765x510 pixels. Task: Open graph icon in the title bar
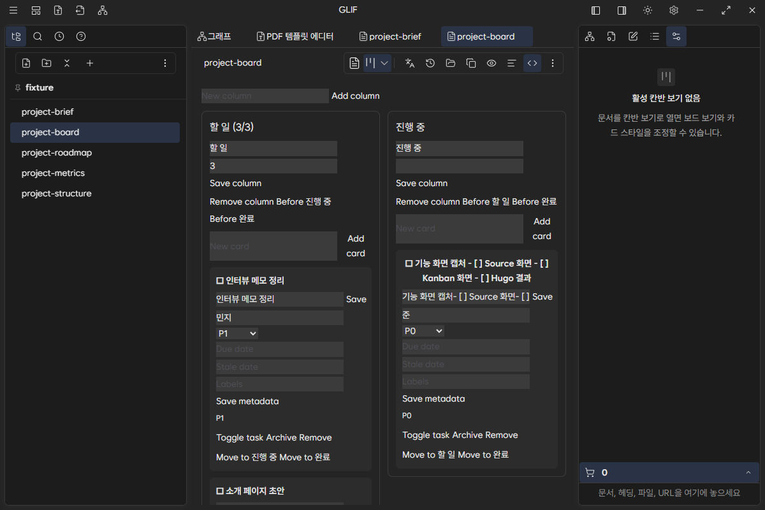click(x=102, y=10)
